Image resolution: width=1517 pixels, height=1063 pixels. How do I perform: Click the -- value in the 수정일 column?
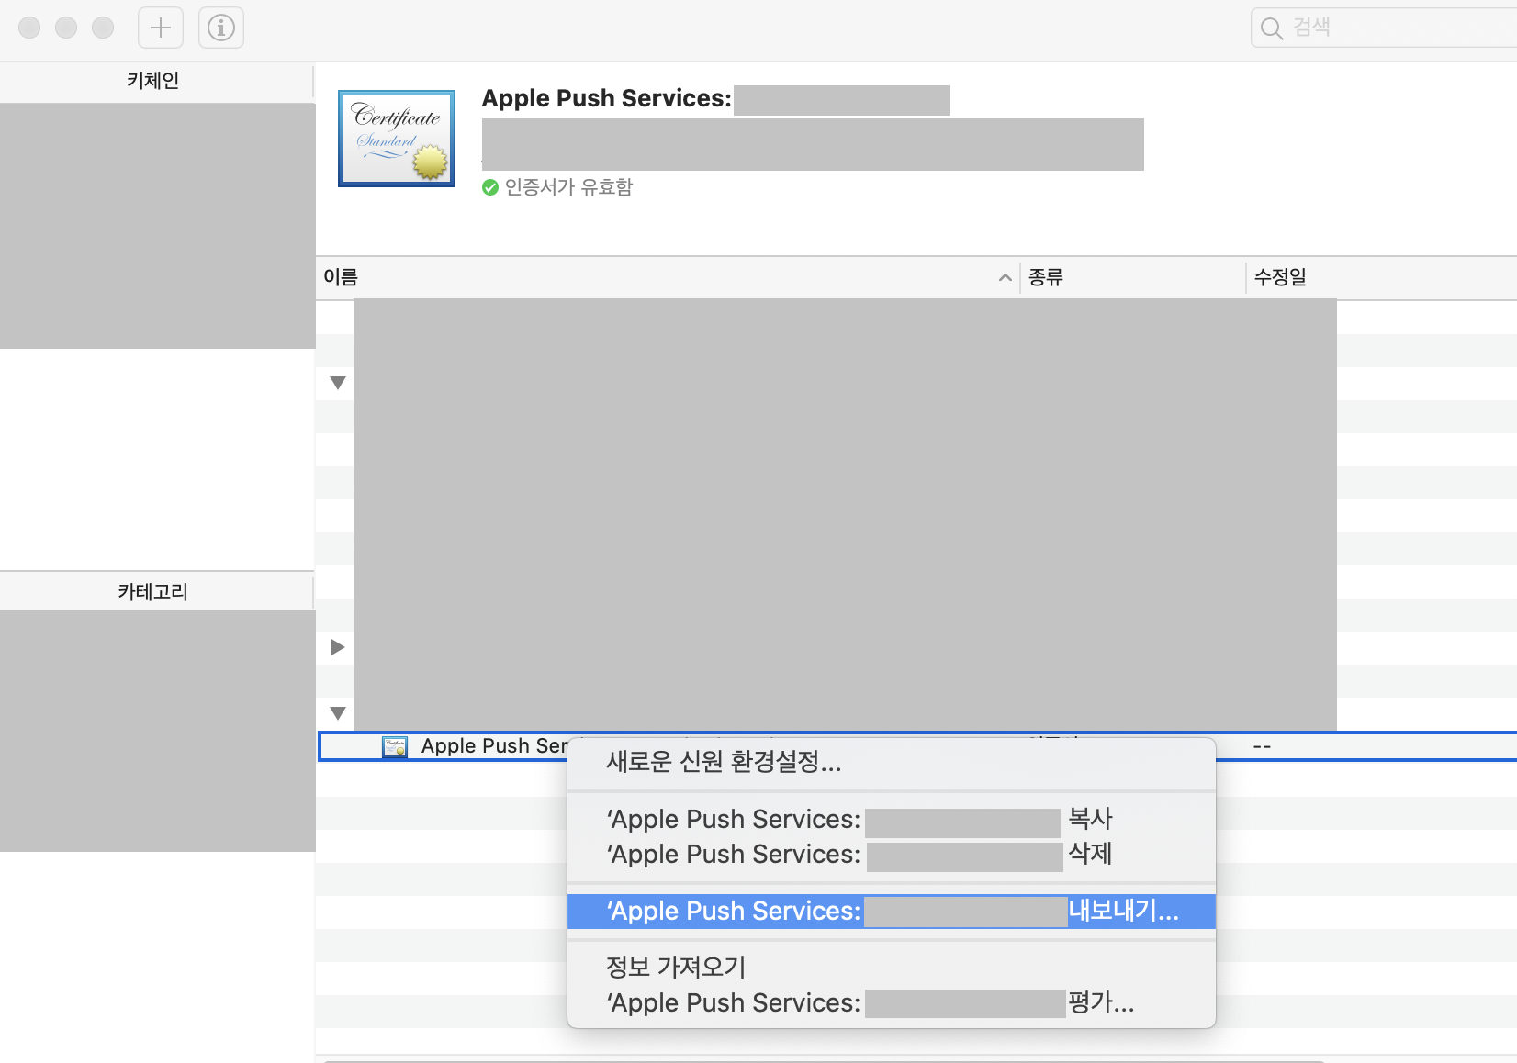tap(1262, 747)
